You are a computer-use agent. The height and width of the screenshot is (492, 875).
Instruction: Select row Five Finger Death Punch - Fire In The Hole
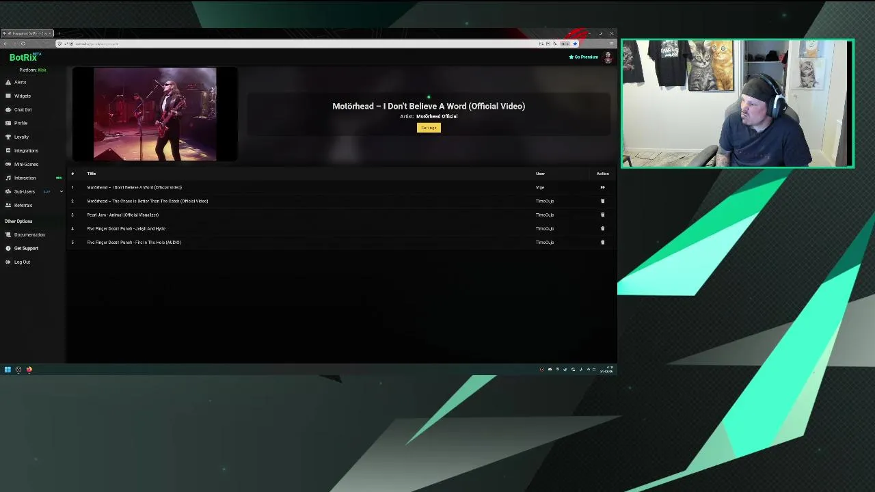click(340, 242)
